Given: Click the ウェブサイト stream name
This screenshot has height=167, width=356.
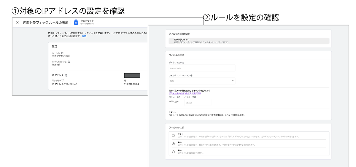Looking at the screenshot, I should click(x=87, y=21).
